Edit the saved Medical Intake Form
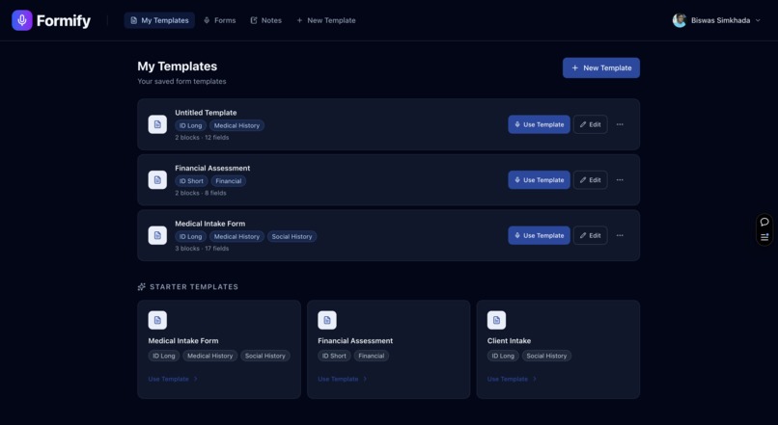778x425 pixels. [591, 235]
